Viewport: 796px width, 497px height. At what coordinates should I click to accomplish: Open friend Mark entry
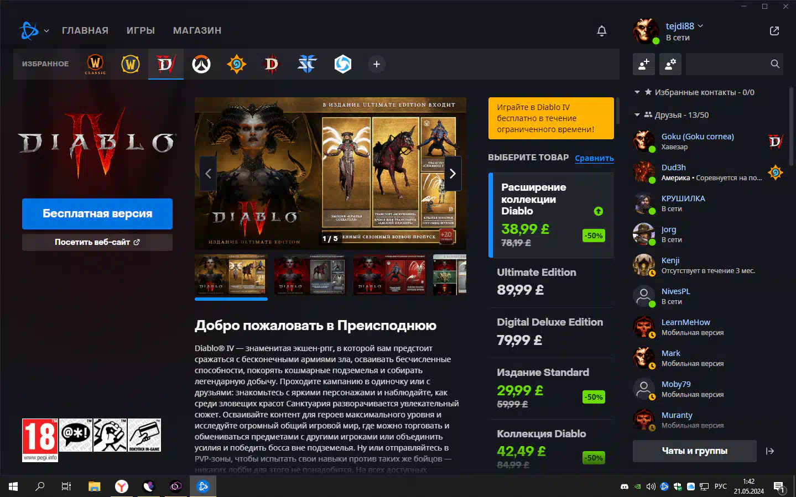coord(709,358)
